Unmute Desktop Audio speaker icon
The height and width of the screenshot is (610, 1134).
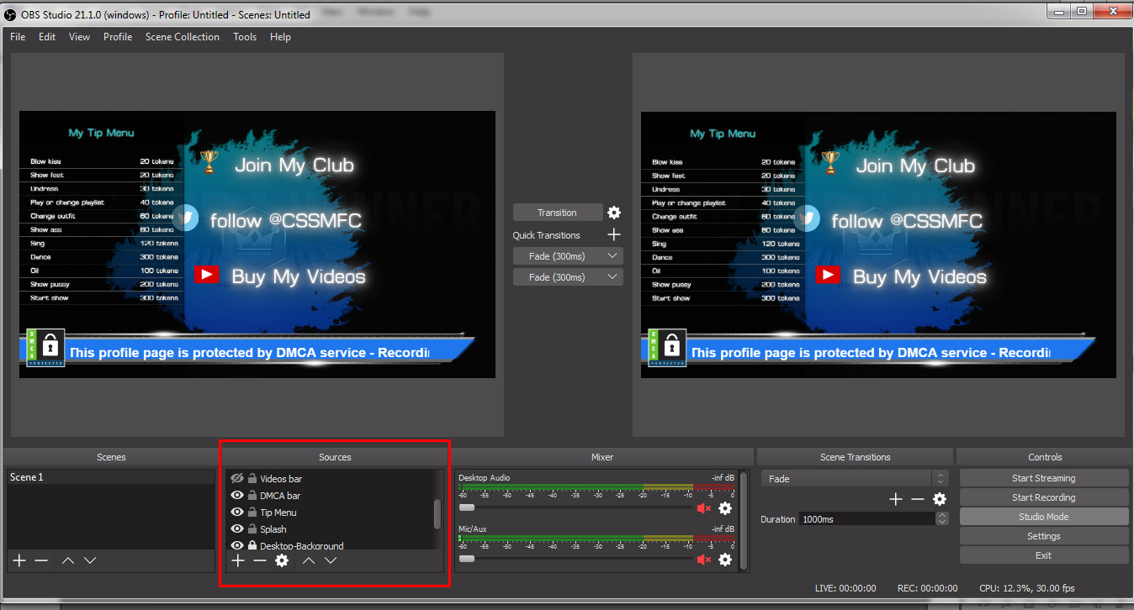703,508
